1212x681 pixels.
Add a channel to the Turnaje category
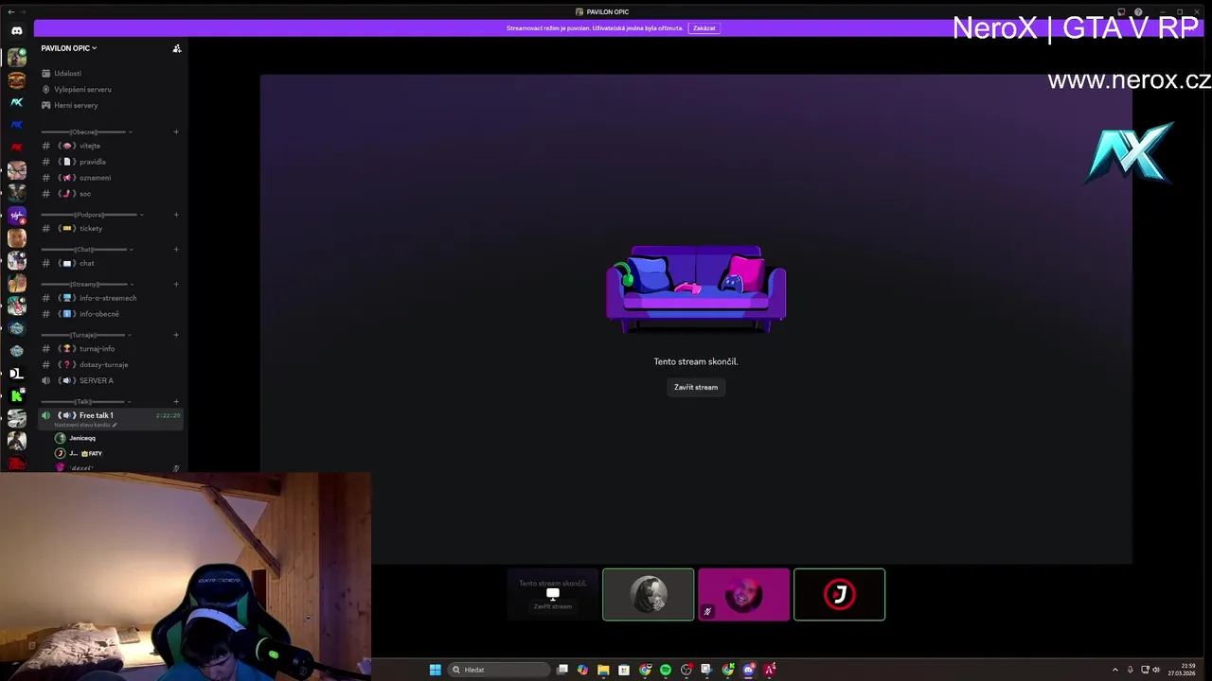pos(176,335)
